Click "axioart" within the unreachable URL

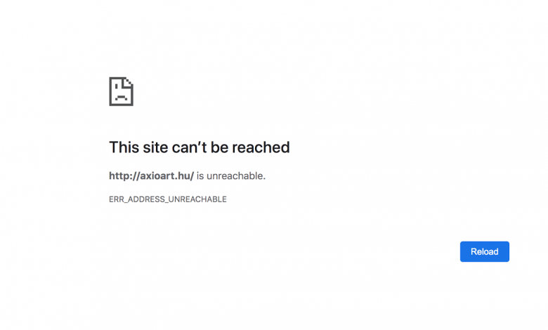[x=157, y=176]
